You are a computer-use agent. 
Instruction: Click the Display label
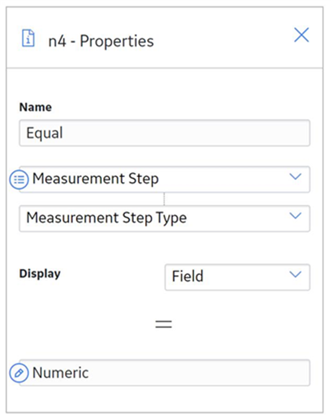[40, 273]
